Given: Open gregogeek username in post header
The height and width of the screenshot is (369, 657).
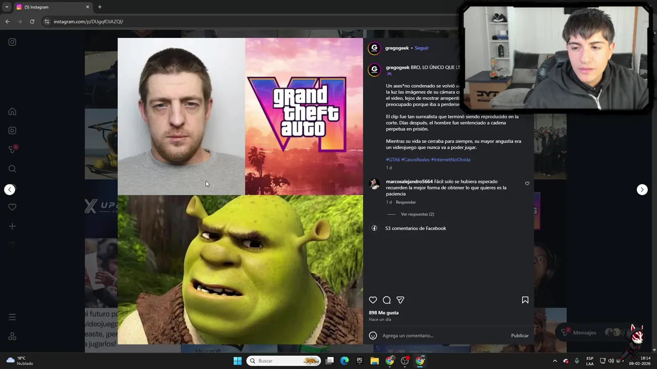Looking at the screenshot, I should pos(397,48).
